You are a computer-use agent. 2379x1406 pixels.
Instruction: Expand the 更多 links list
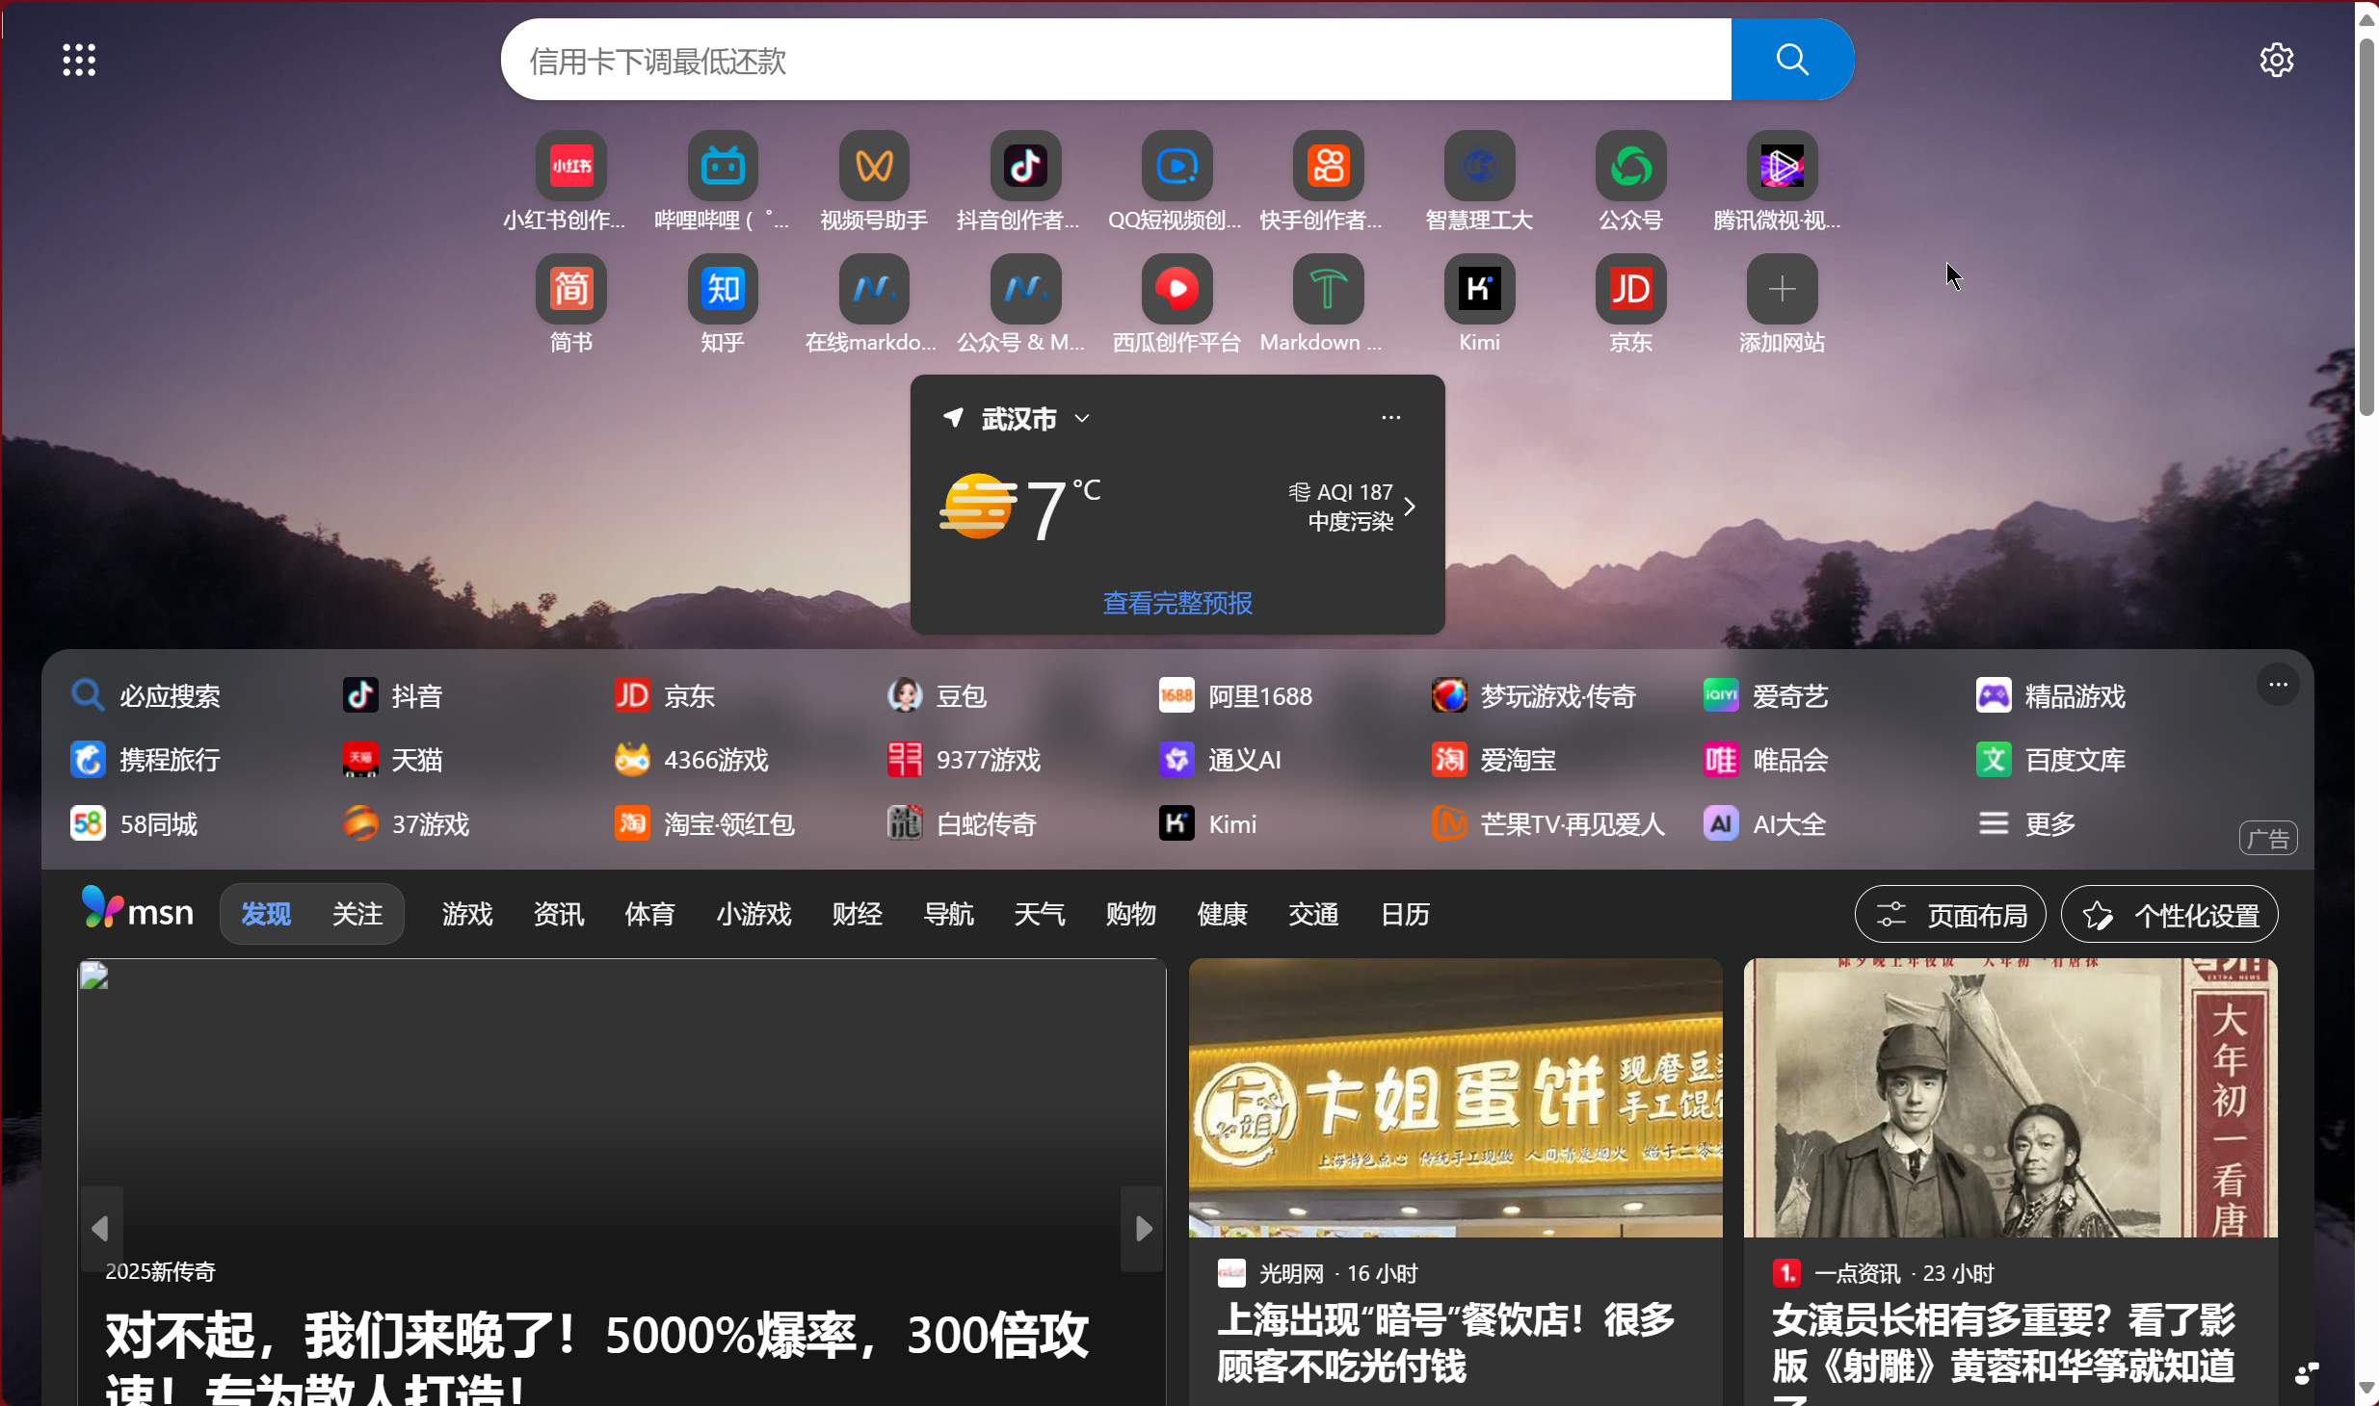[2026, 823]
